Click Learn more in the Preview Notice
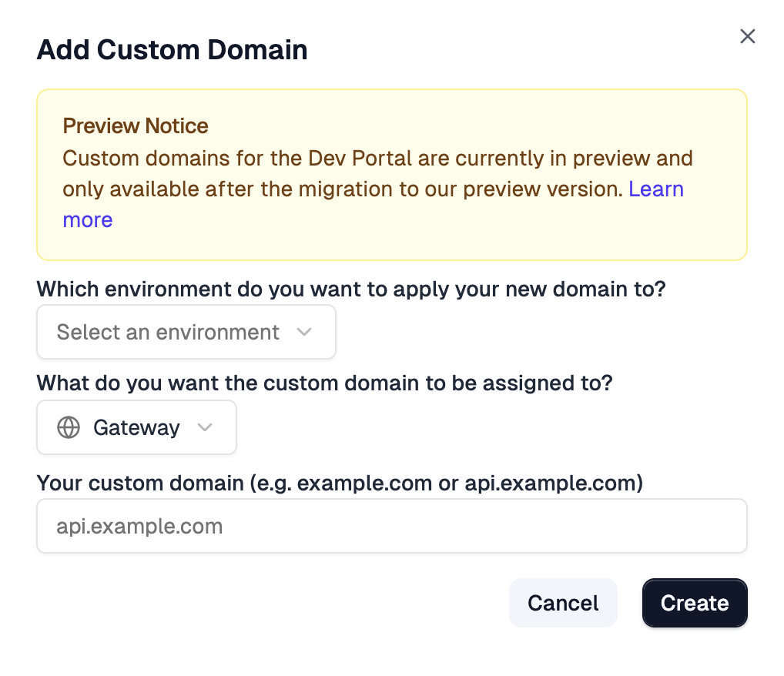Viewport: 784px width, 676px height. pyautogui.click(x=656, y=189)
